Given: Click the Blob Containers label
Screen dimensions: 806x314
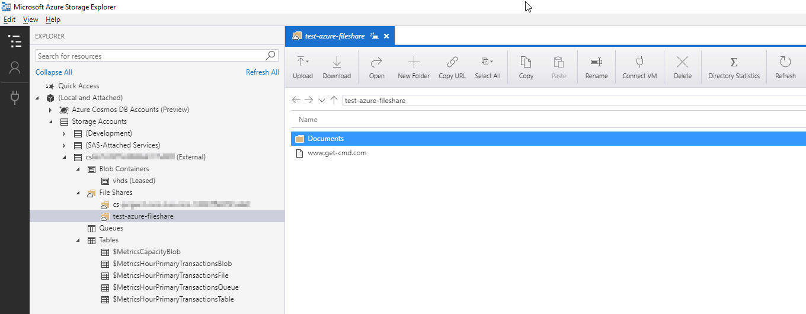Looking at the screenshot, I should coord(124,169).
